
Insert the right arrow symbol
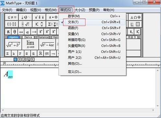click(x=34, y=32)
